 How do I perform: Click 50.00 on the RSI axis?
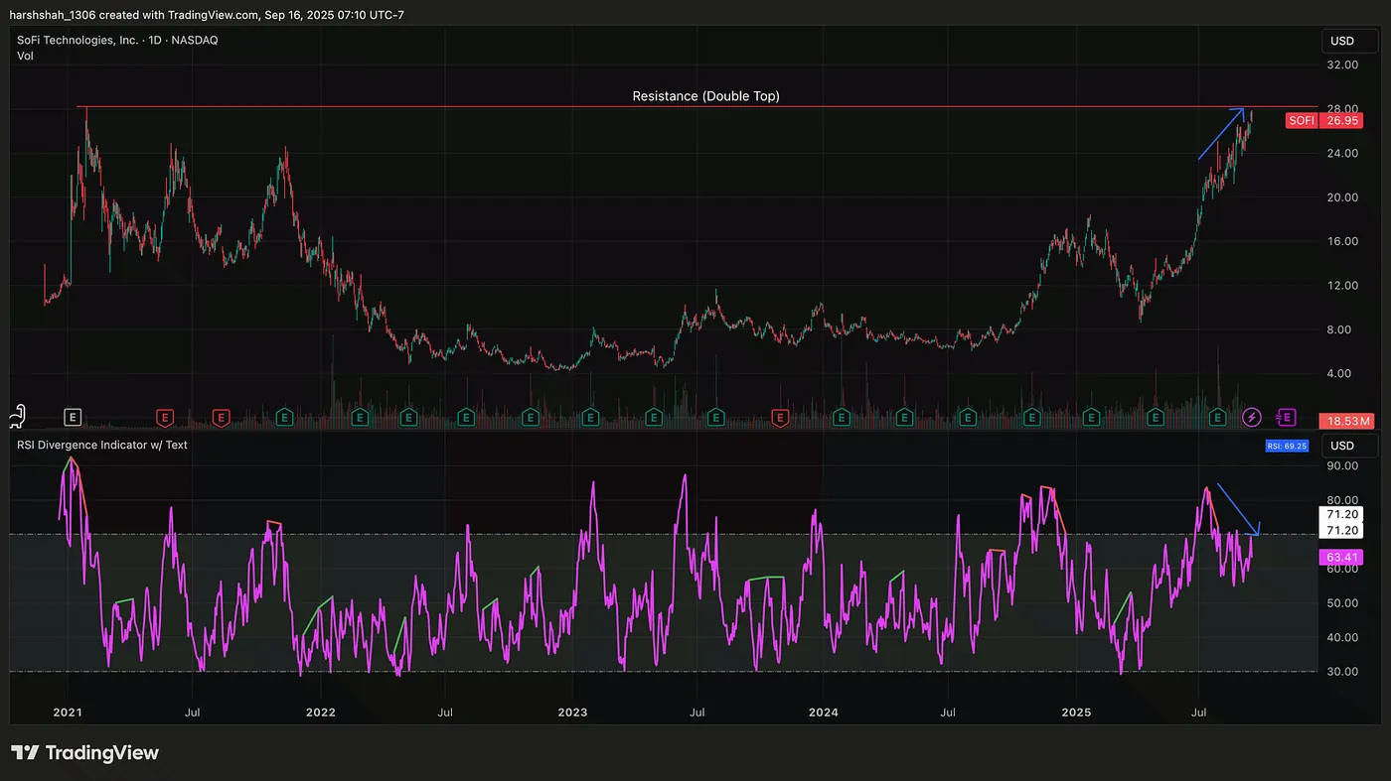tap(1343, 603)
